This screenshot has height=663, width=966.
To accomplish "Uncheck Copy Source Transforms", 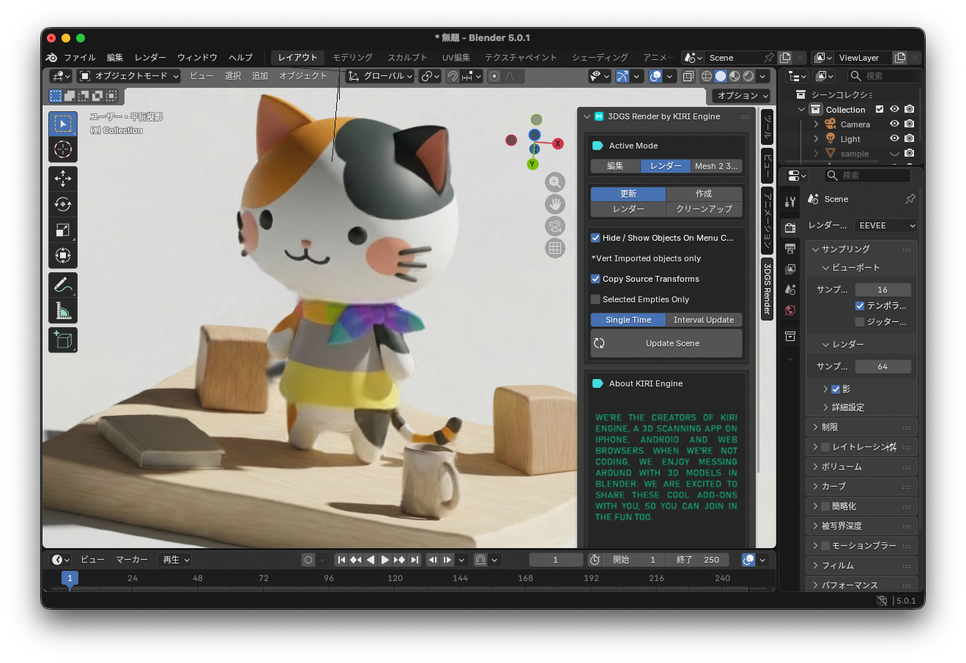I will tap(595, 279).
